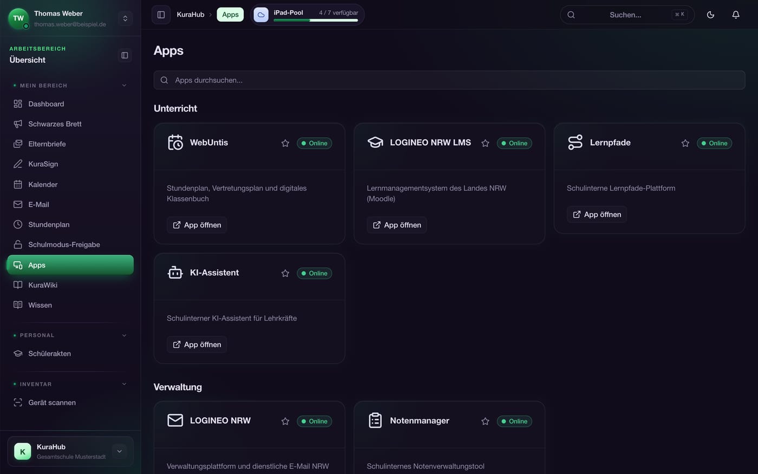Screen dimensions: 758x474
Task: Mark Notenmanager as a favorite
Action: pos(485,421)
